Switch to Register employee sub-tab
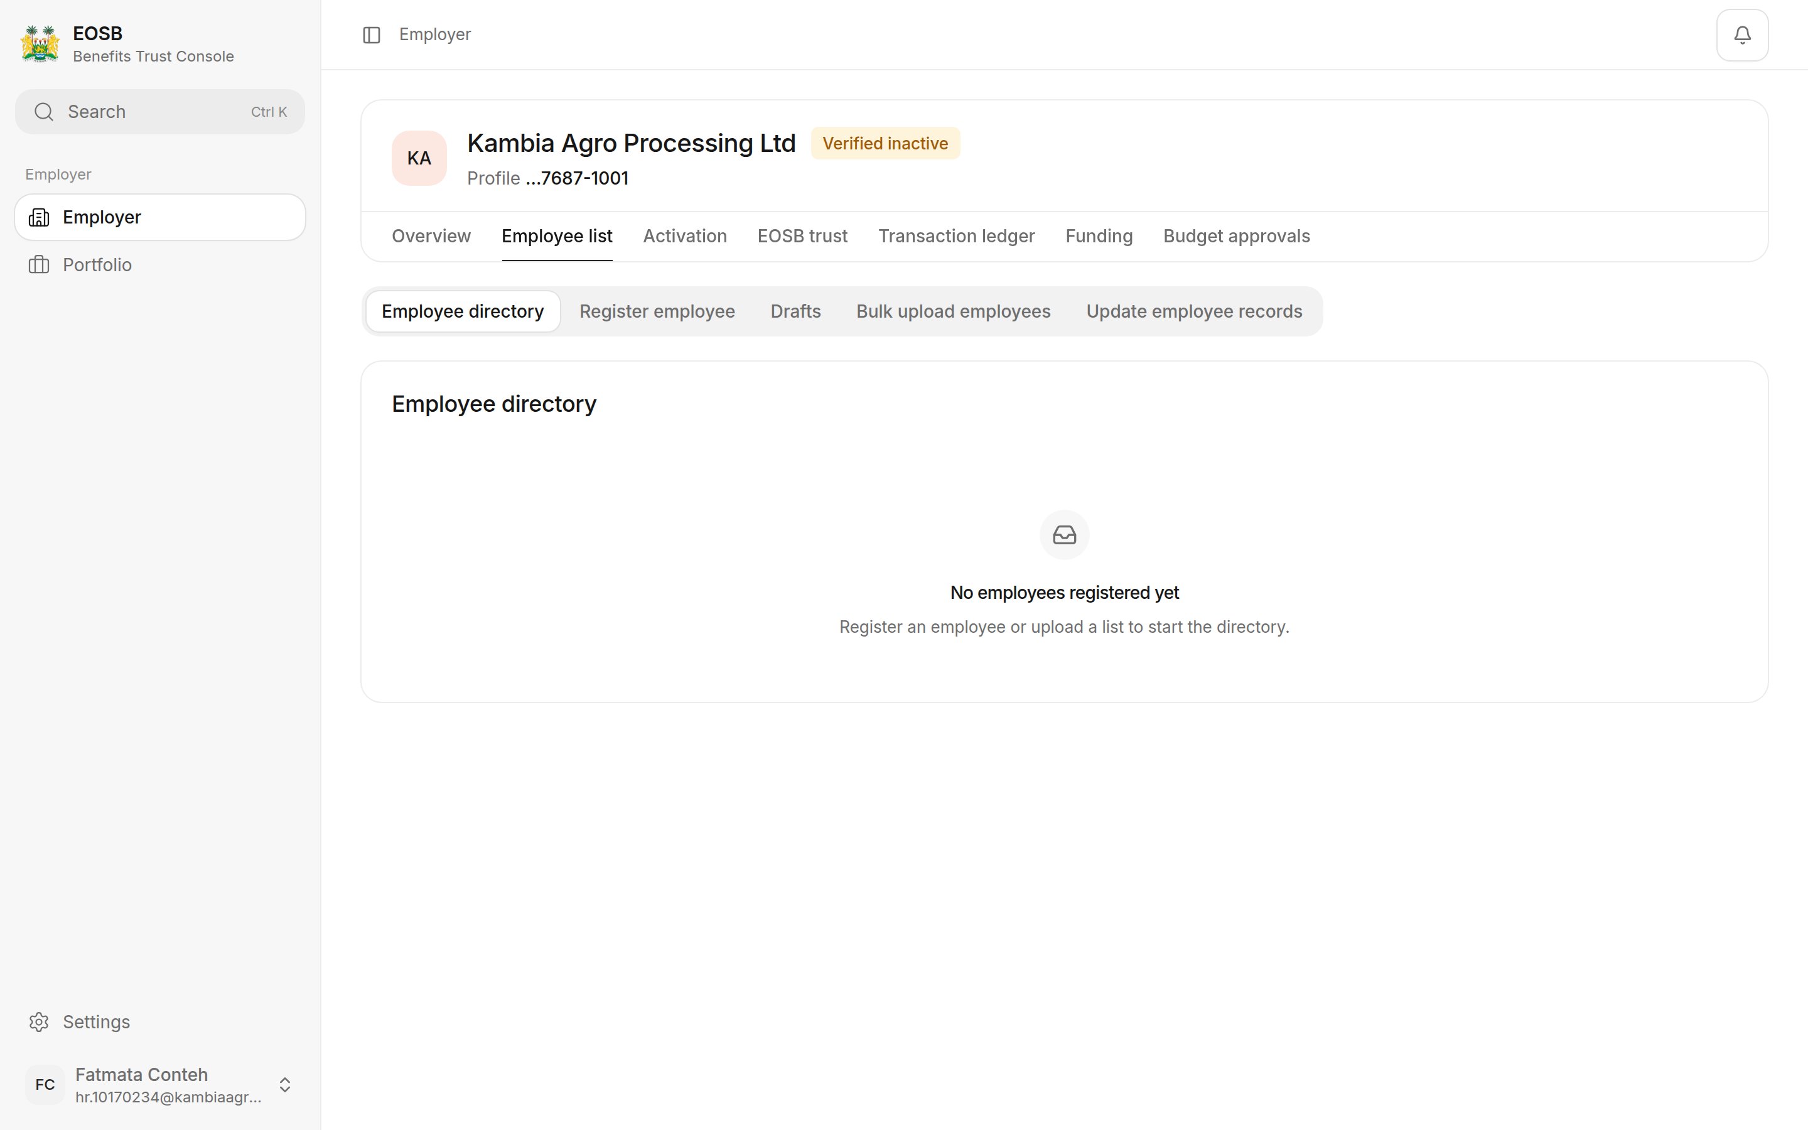Image resolution: width=1808 pixels, height=1130 pixels. point(657,311)
